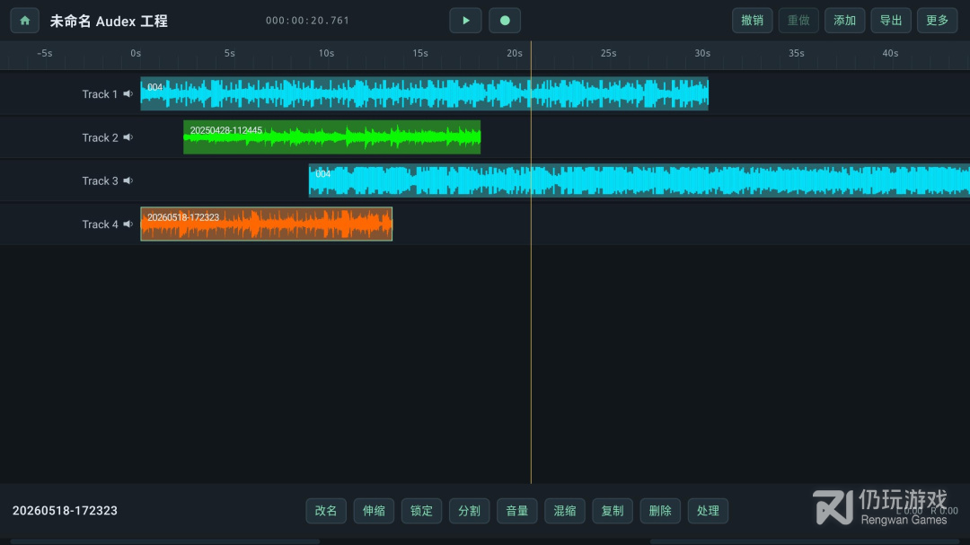Image resolution: width=970 pixels, height=545 pixels.
Task: Click the 撤销 undo button
Action: point(753,21)
